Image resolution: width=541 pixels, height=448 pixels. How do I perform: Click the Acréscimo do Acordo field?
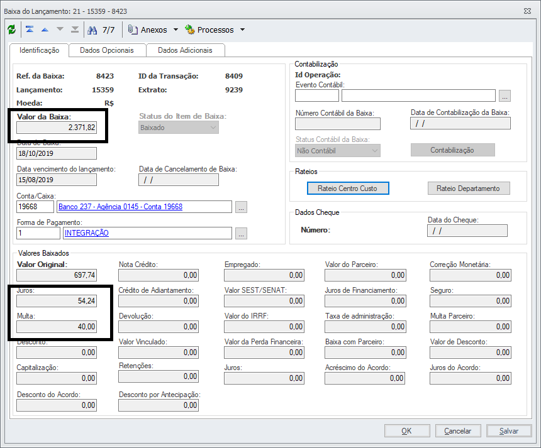pos(365,378)
